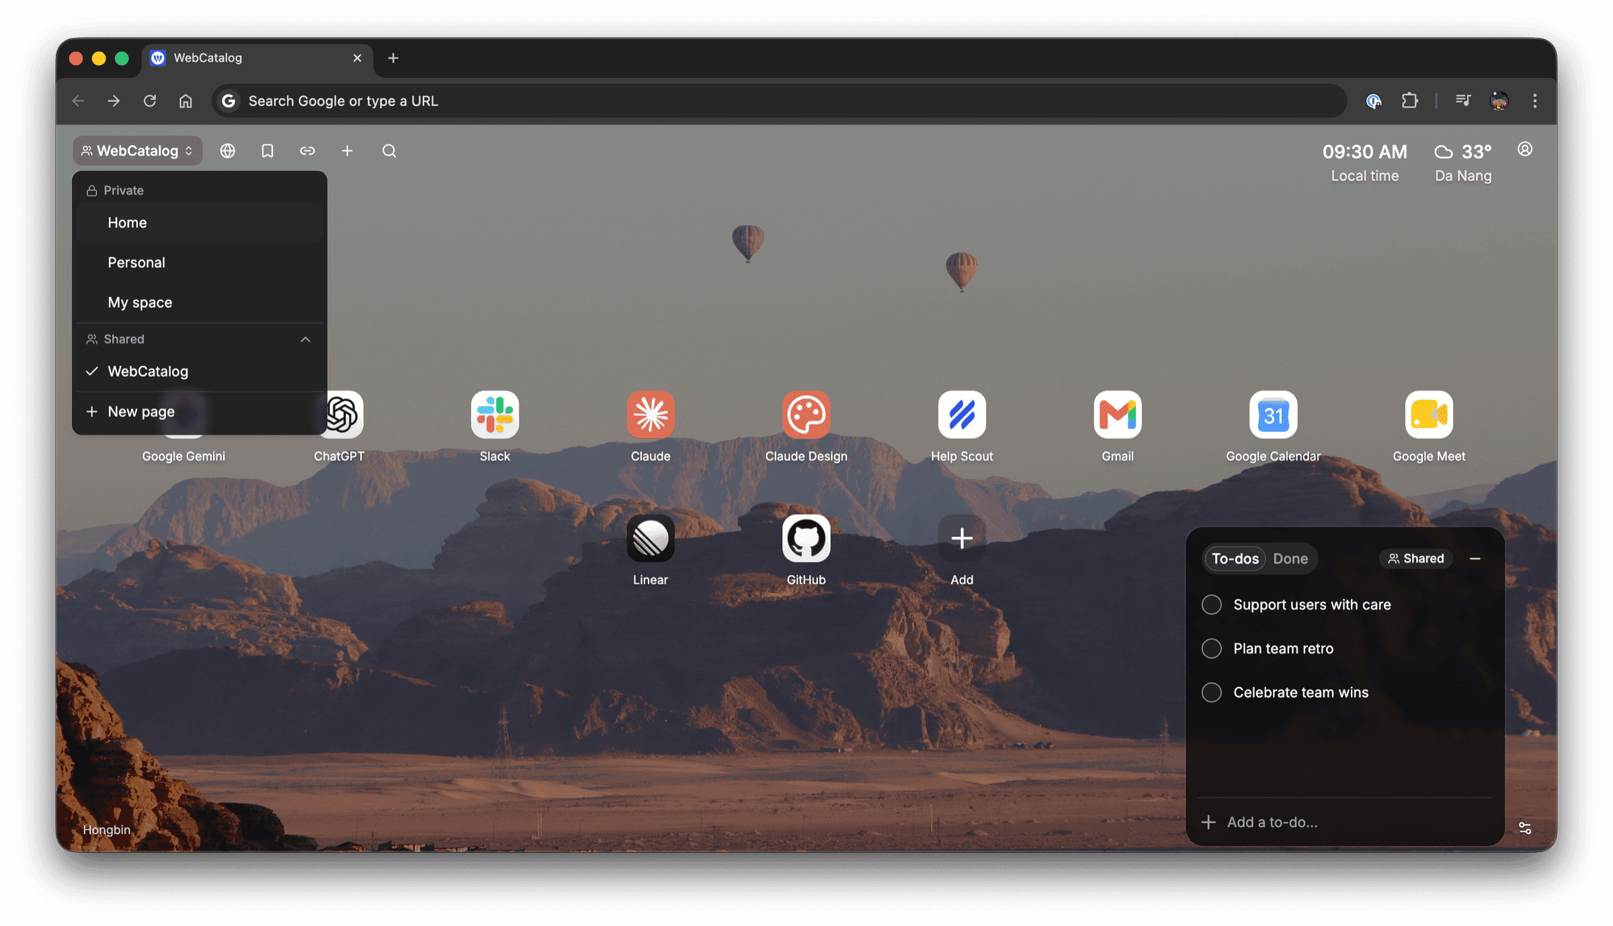Image resolution: width=1613 pixels, height=926 pixels.
Task: Go forward in browser history
Action: tap(114, 101)
